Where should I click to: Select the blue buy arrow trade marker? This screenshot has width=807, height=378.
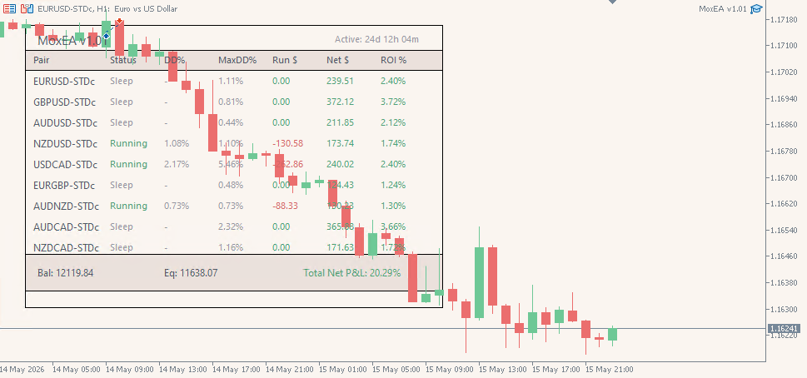pos(107,36)
